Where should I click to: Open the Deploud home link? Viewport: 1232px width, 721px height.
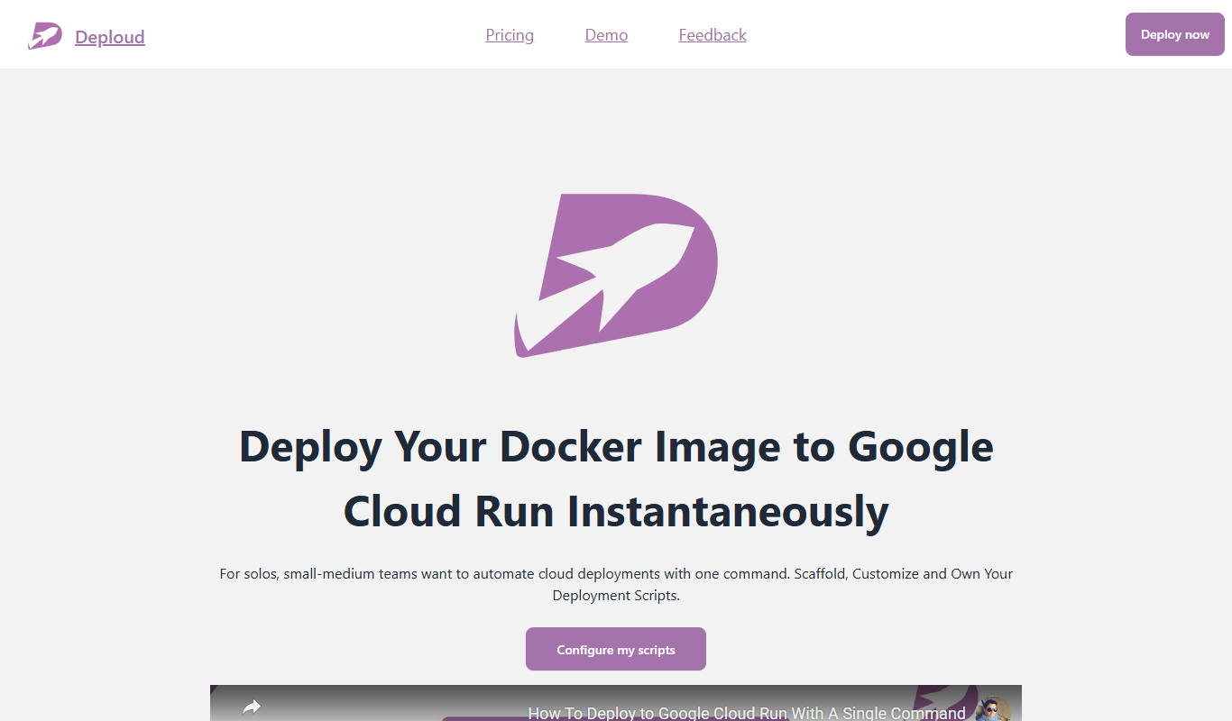(x=110, y=37)
